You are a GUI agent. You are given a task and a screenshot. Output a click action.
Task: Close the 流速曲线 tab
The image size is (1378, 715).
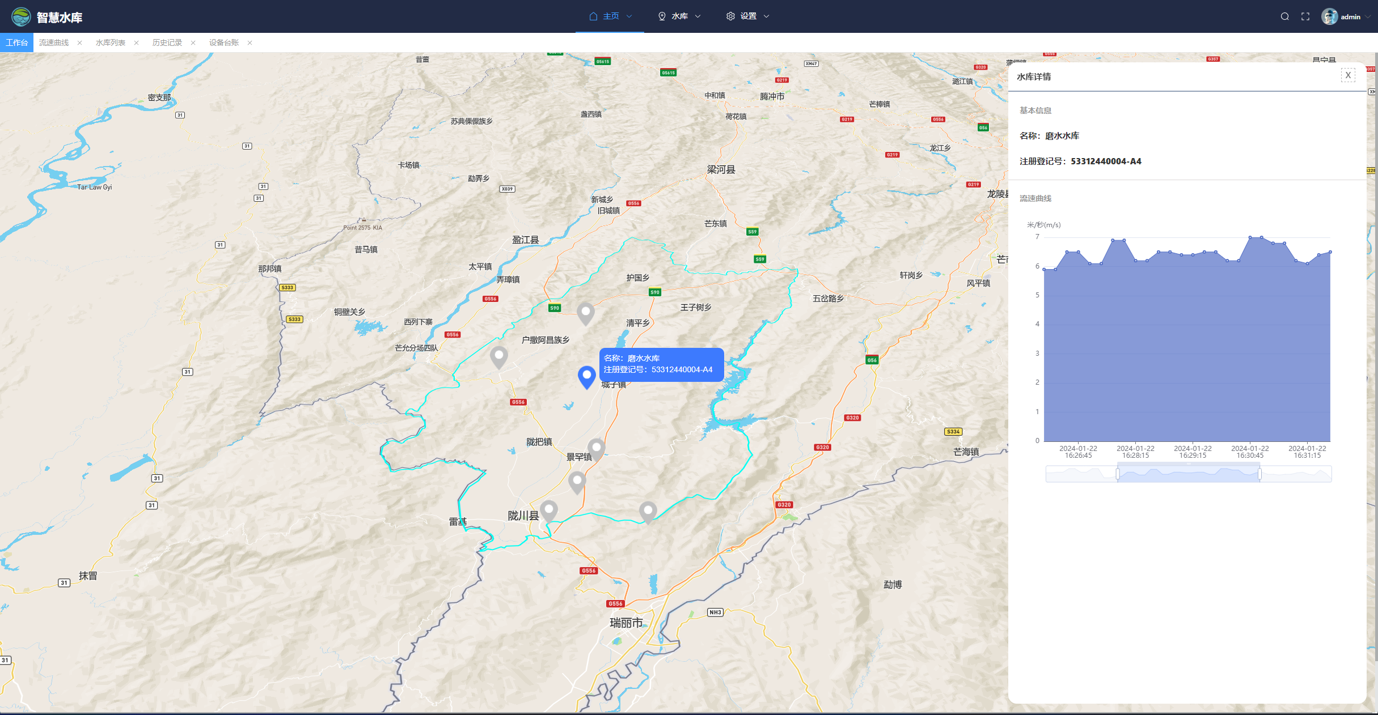(x=79, y=43)
